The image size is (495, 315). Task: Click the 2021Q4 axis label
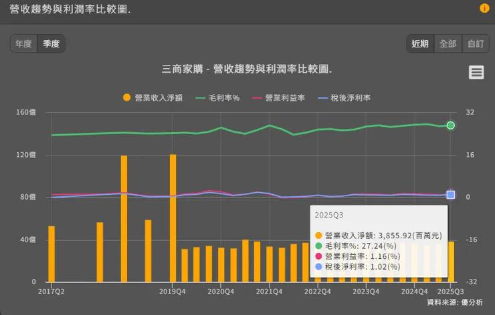(270, 292)
